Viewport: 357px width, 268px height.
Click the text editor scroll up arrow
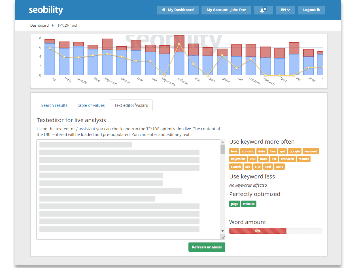click(x=223, y=142)
